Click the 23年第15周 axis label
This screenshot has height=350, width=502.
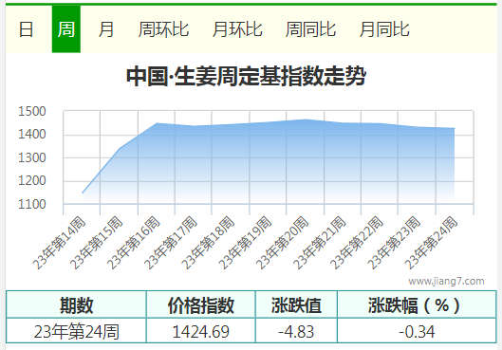click(97, 243)
